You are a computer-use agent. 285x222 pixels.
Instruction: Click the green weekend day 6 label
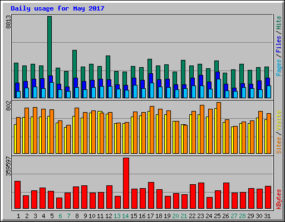[60, 216]
